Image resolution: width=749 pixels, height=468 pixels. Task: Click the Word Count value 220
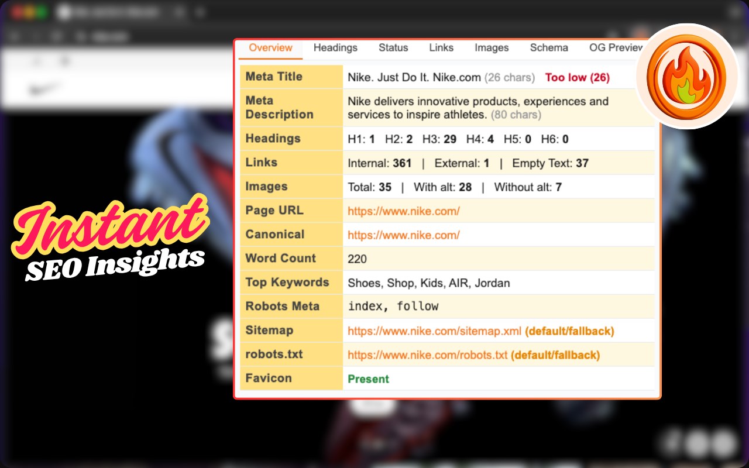tap(358, 259)
